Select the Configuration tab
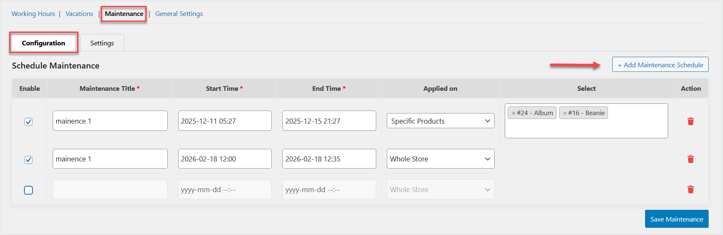 (43, 43)
